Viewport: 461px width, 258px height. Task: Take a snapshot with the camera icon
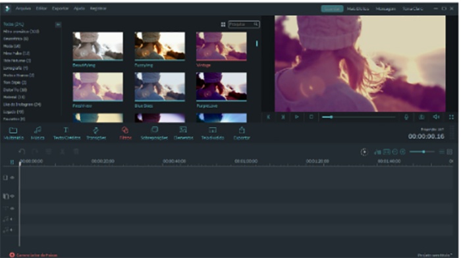pos(421,117)
